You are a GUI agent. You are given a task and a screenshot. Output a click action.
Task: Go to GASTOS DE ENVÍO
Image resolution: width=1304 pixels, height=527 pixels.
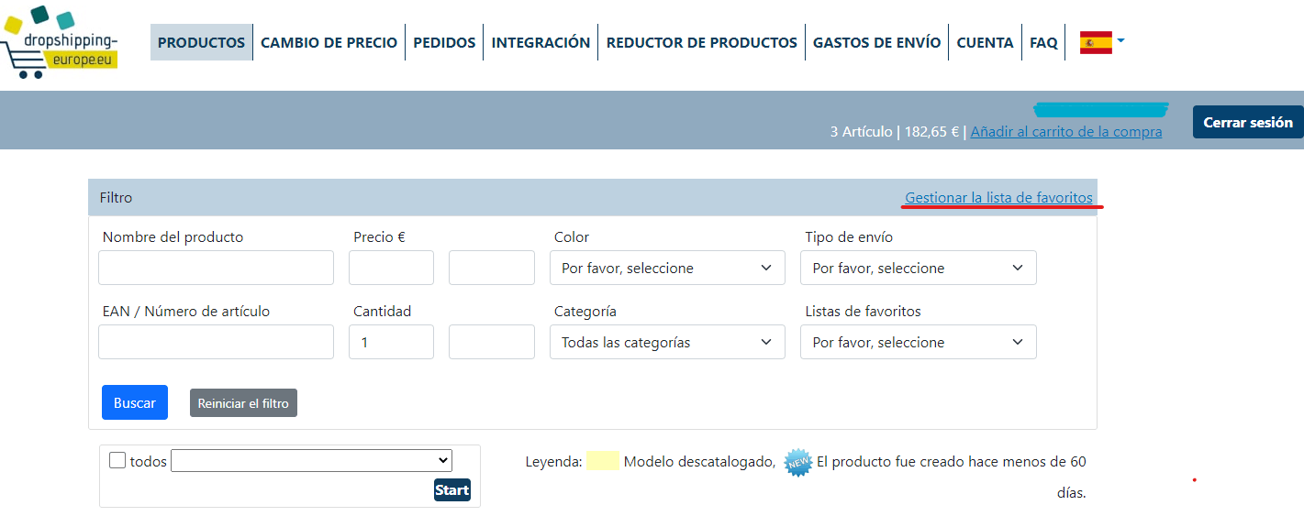point(876,42)
